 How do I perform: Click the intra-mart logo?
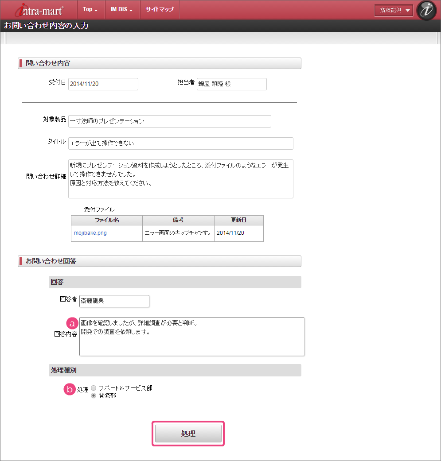pyautogui.click(x=39, y=10)
